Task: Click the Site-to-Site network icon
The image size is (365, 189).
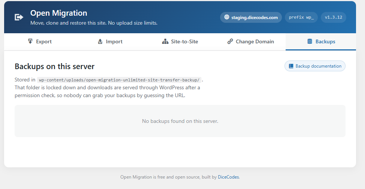Action: (x=165, y=41)
